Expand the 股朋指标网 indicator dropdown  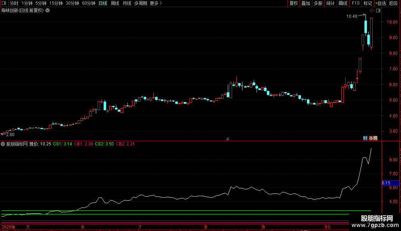[3, 144]
